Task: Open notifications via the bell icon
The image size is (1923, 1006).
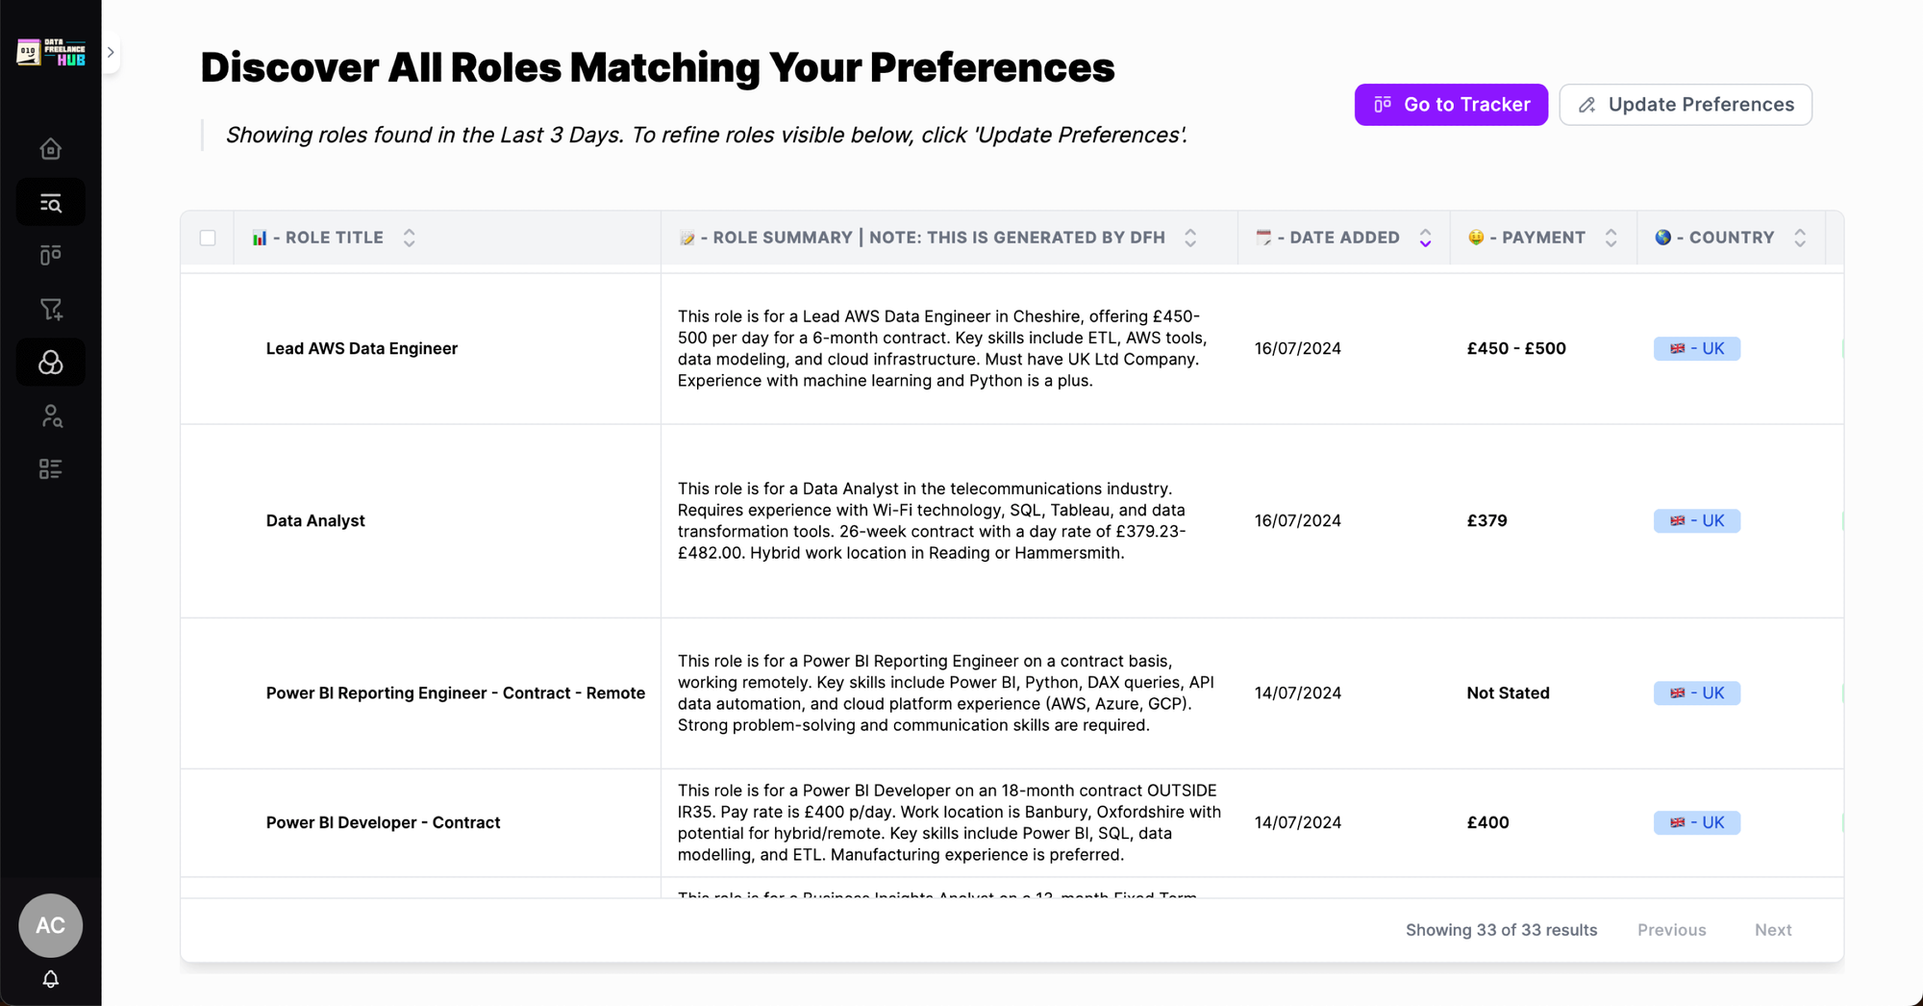Action: (x=50, y=979)
